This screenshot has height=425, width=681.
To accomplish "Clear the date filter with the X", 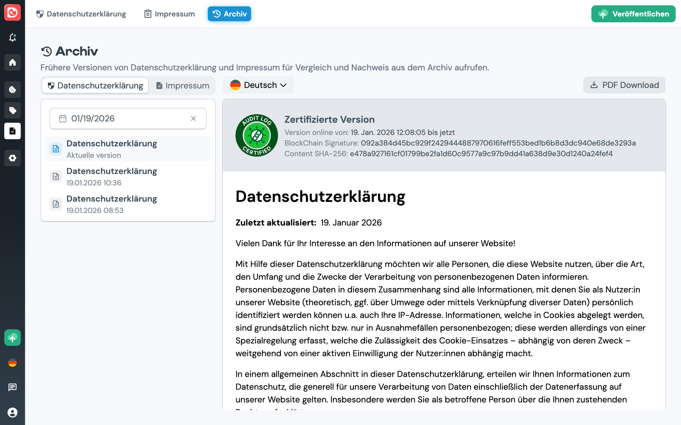I will click(x=193, y=118).
